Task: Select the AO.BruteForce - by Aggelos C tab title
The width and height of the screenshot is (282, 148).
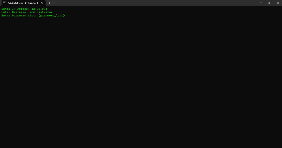Action: 23,3
